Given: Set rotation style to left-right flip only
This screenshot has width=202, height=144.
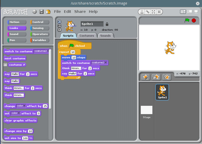Looking at the screenshot, I should pyautogui.click(x=59, y=26).
